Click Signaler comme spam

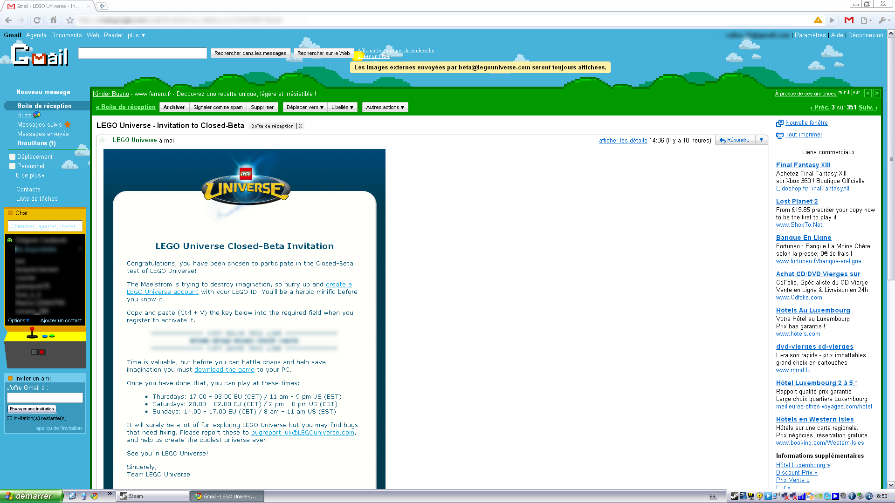(x=218, y=107)
